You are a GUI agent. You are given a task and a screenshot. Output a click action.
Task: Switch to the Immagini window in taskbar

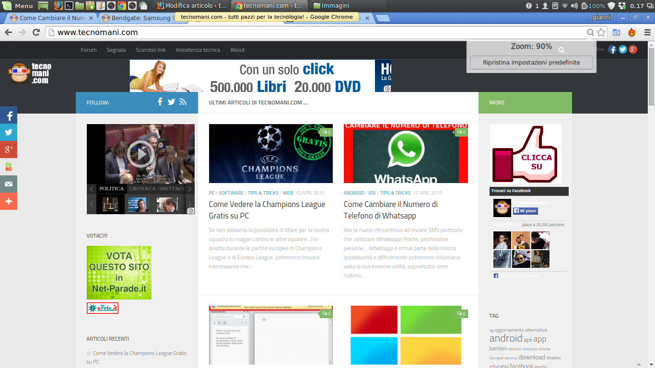point(348,6)
